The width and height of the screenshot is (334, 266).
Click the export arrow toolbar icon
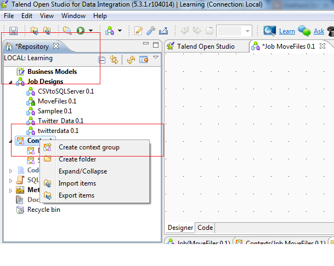(163, 31)
